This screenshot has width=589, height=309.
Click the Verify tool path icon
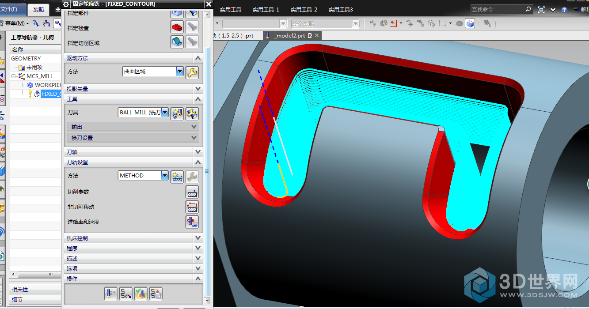point(141,293)
